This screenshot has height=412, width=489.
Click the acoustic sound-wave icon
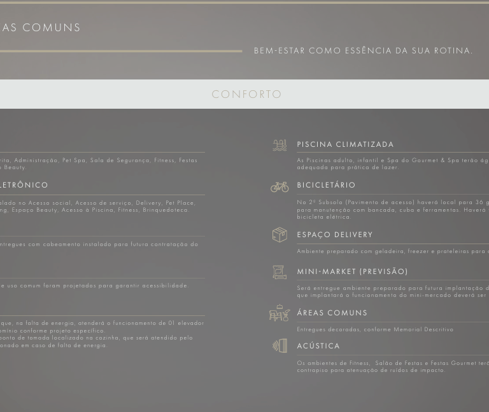tap(280, 345)
